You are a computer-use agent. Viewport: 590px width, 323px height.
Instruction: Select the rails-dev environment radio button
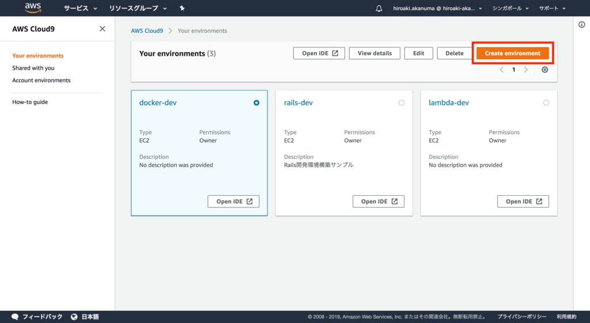402,102
